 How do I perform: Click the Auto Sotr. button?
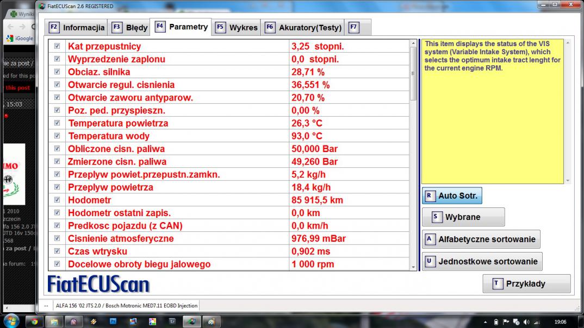coord(452,195)
